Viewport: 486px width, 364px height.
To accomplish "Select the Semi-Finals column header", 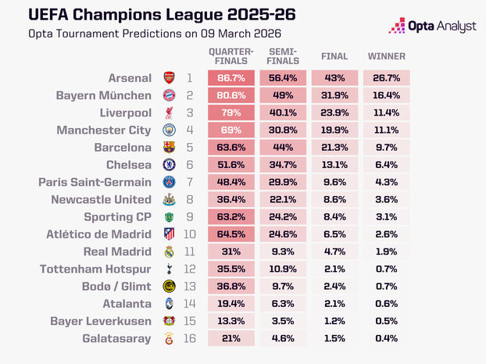I will point(283,56).
